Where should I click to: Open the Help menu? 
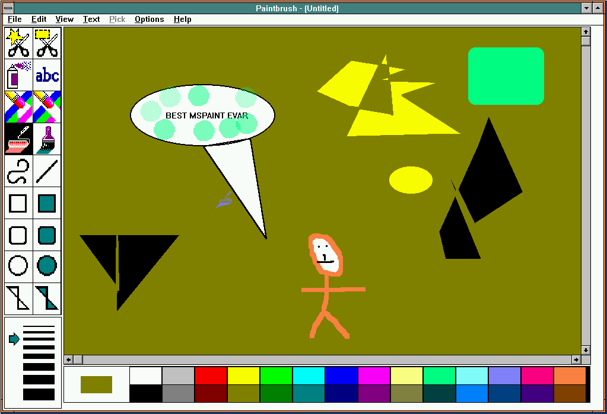(x=182, y=20)
